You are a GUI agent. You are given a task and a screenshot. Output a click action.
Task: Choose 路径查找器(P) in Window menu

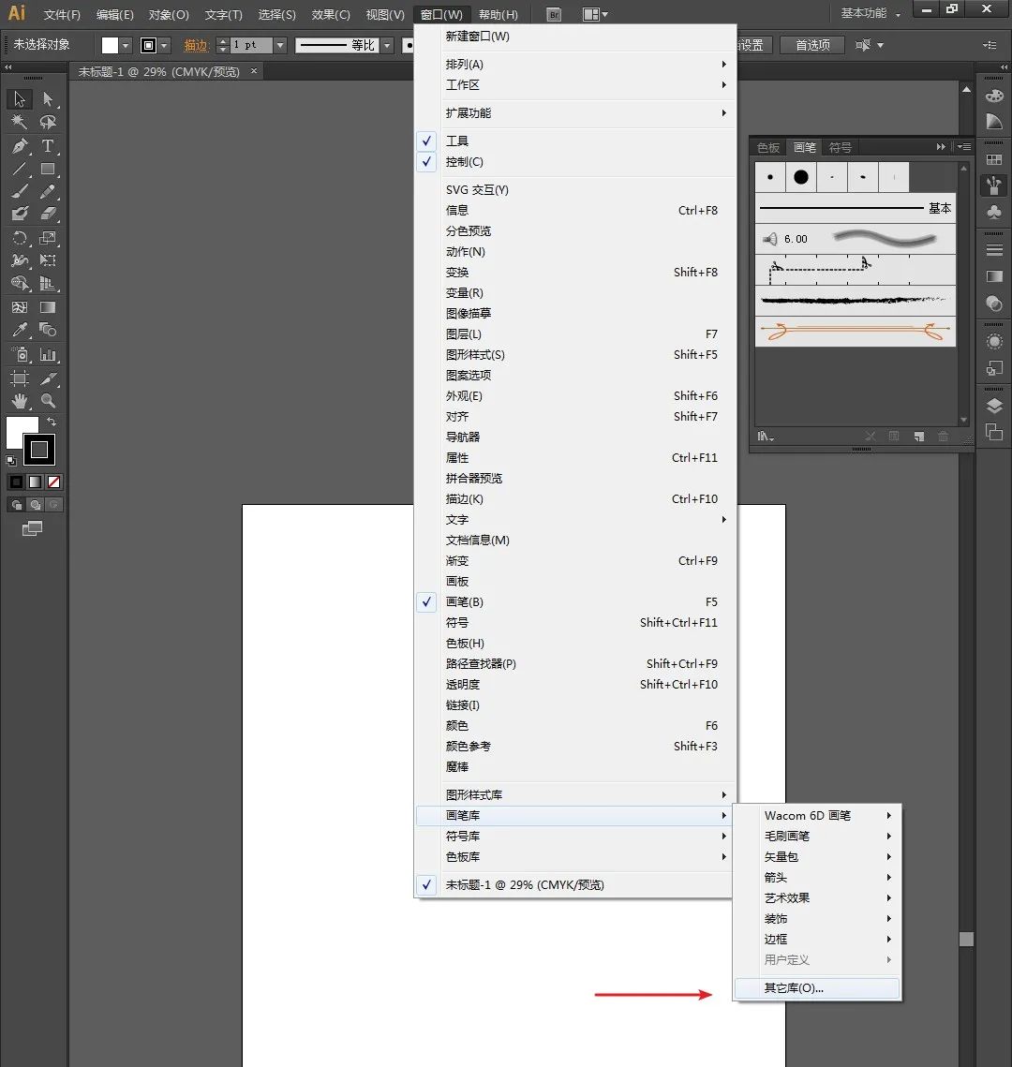[574, 664]
